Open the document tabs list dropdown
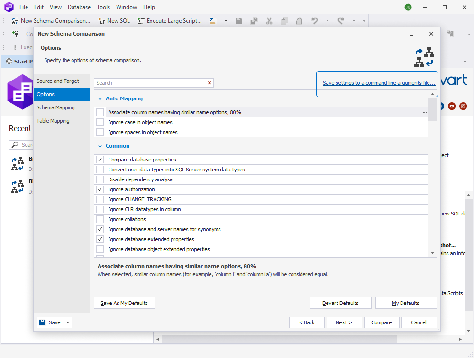 (465, 62)
